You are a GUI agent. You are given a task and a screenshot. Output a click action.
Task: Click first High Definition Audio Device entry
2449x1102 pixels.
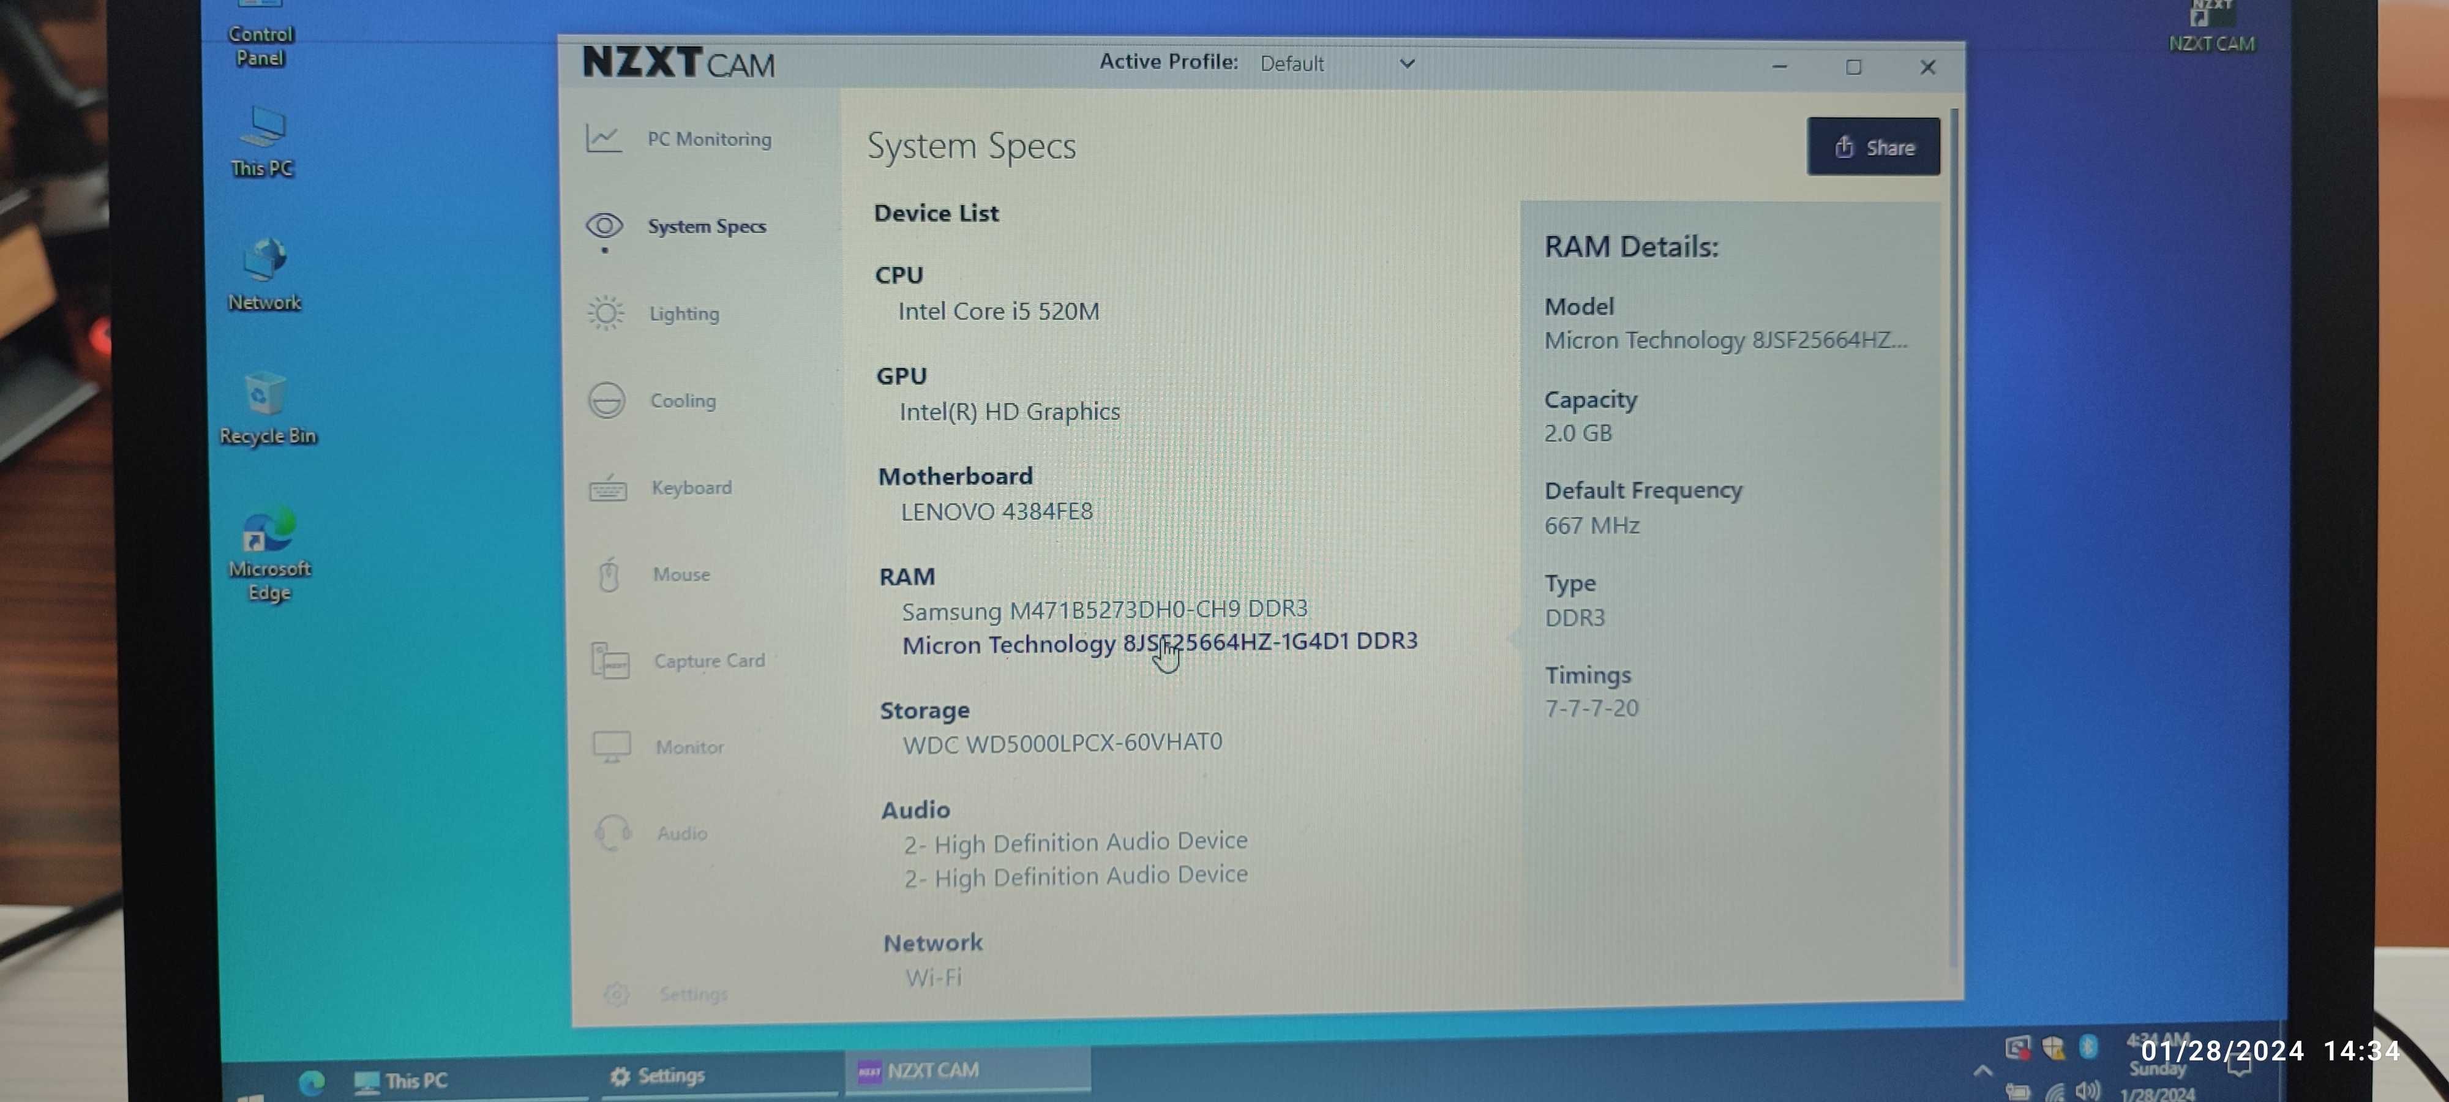[x=1075, y=842]
